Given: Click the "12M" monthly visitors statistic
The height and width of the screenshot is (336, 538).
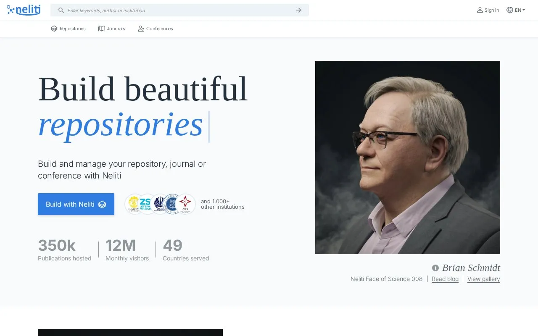Looking at the screenshot, I should [x=121, y=245].
